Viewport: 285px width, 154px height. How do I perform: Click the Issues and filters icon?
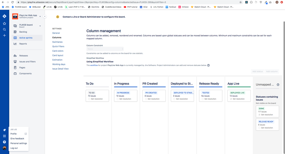click(15, 61)
